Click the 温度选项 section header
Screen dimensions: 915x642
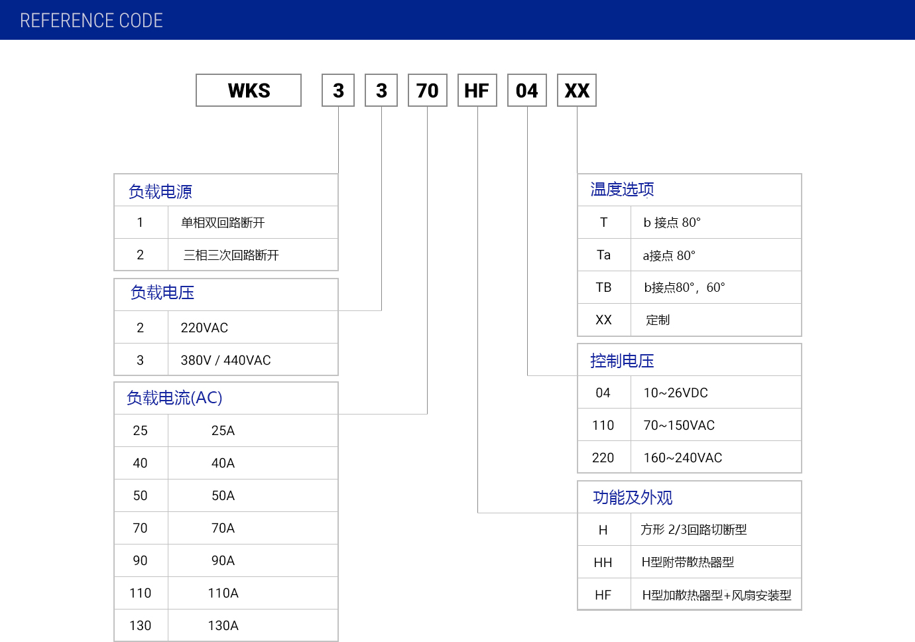pyautogui.click(x=619, y=190)
